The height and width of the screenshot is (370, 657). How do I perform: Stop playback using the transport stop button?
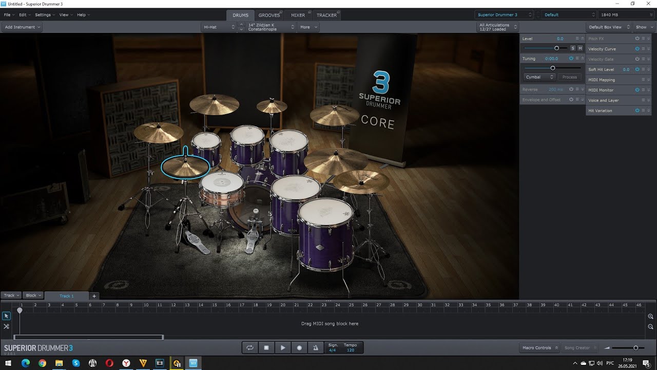266,348
